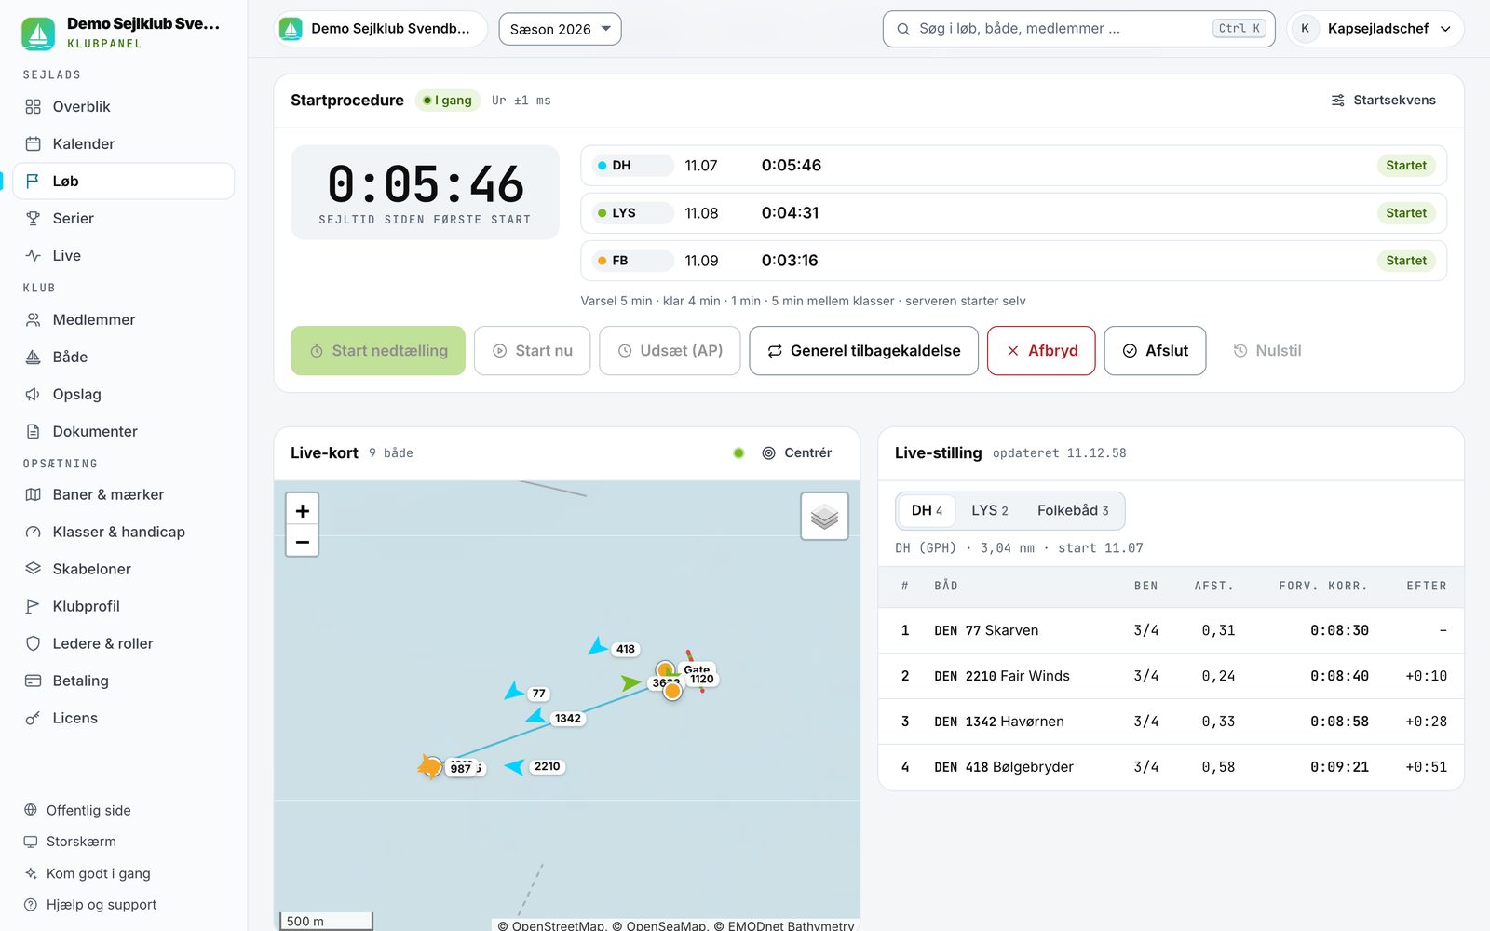Centre the map with Centrér
The height and width of the screenshot is (931, 1490).
(x=797, y=453)
